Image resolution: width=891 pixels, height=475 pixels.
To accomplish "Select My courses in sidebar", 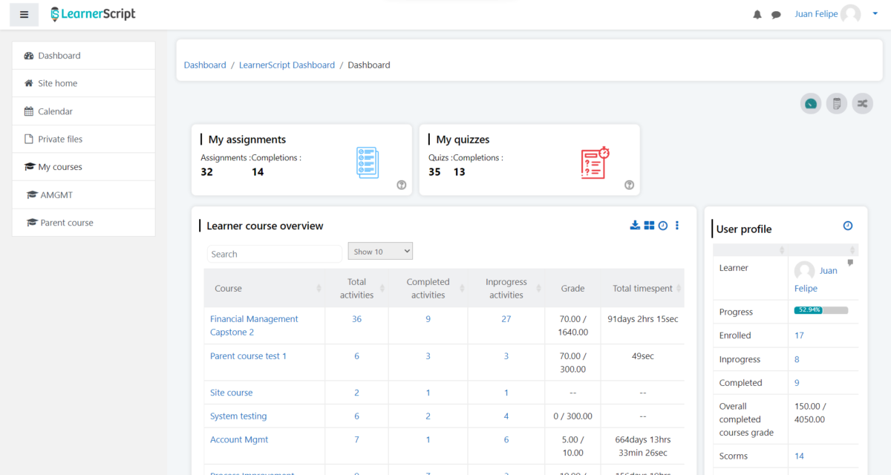I will click(x=83, y=167).
